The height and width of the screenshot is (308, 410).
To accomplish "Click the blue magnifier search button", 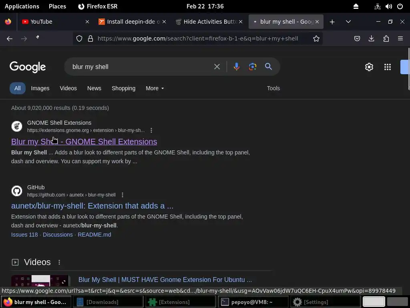I will pos(268,67).
